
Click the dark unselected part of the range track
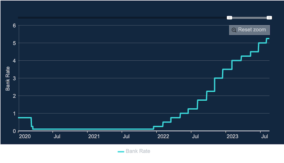coord(122,18)
